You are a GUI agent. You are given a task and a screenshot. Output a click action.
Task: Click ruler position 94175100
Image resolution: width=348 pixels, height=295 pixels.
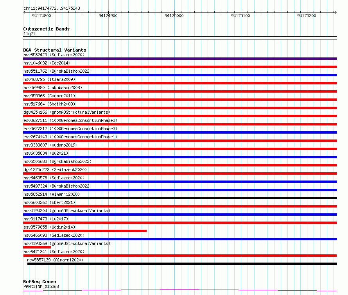tap(240, 16)
